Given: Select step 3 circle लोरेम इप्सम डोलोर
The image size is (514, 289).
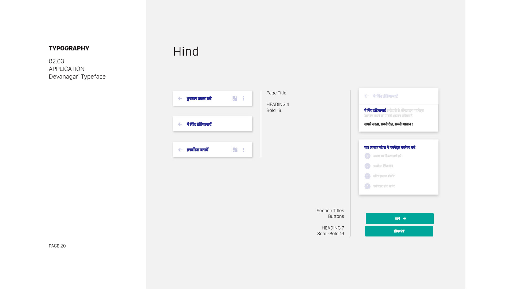Looking at the screenshot, I should point(367,176).
